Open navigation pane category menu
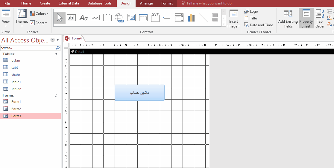The width and height of the screenshot is (334, 168). click(x=52, y=40)
